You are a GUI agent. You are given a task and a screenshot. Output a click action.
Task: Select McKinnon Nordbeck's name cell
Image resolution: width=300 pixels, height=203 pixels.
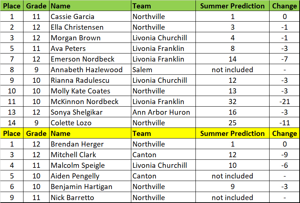pyautogui.click(x=84, y=101)
